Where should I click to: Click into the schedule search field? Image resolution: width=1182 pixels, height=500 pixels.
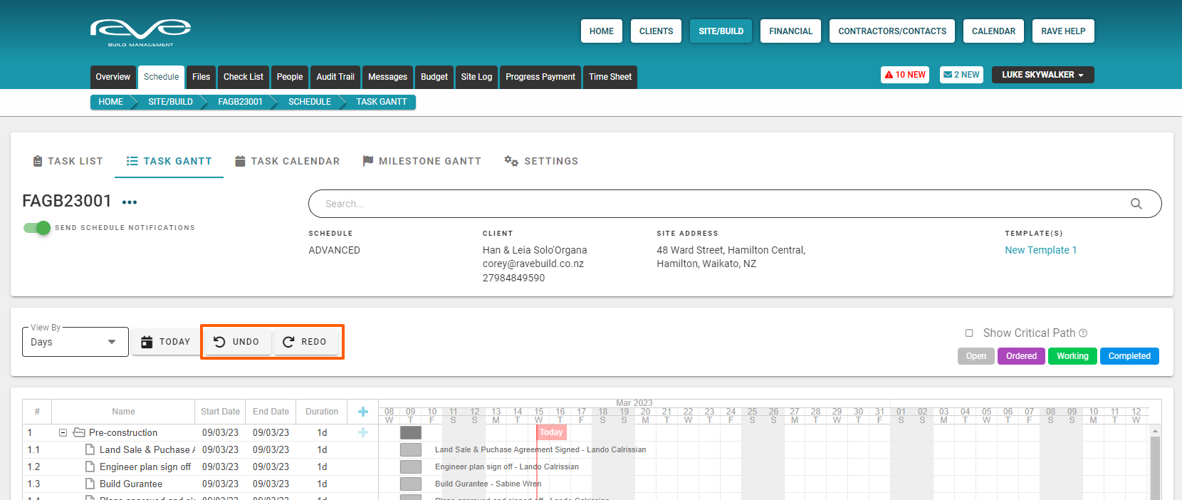pyautogui.click(x=712, y=204)
